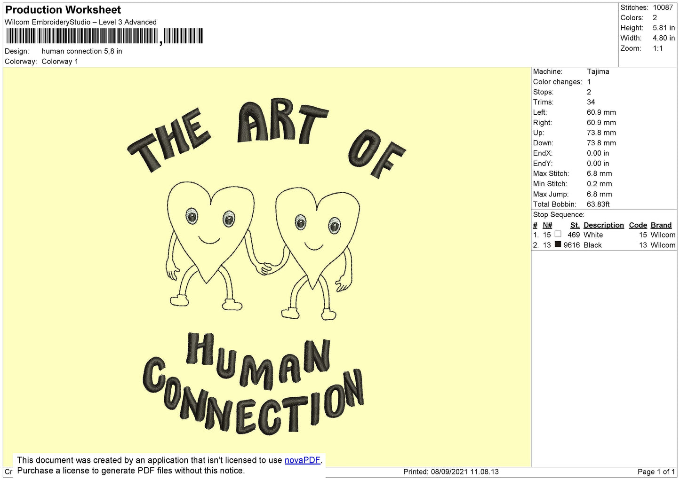Image resolution: width=680 pixels, height=480 pixels.
Task: Click the Down value '73.8 mm'
Action: [x=601, y=143]
